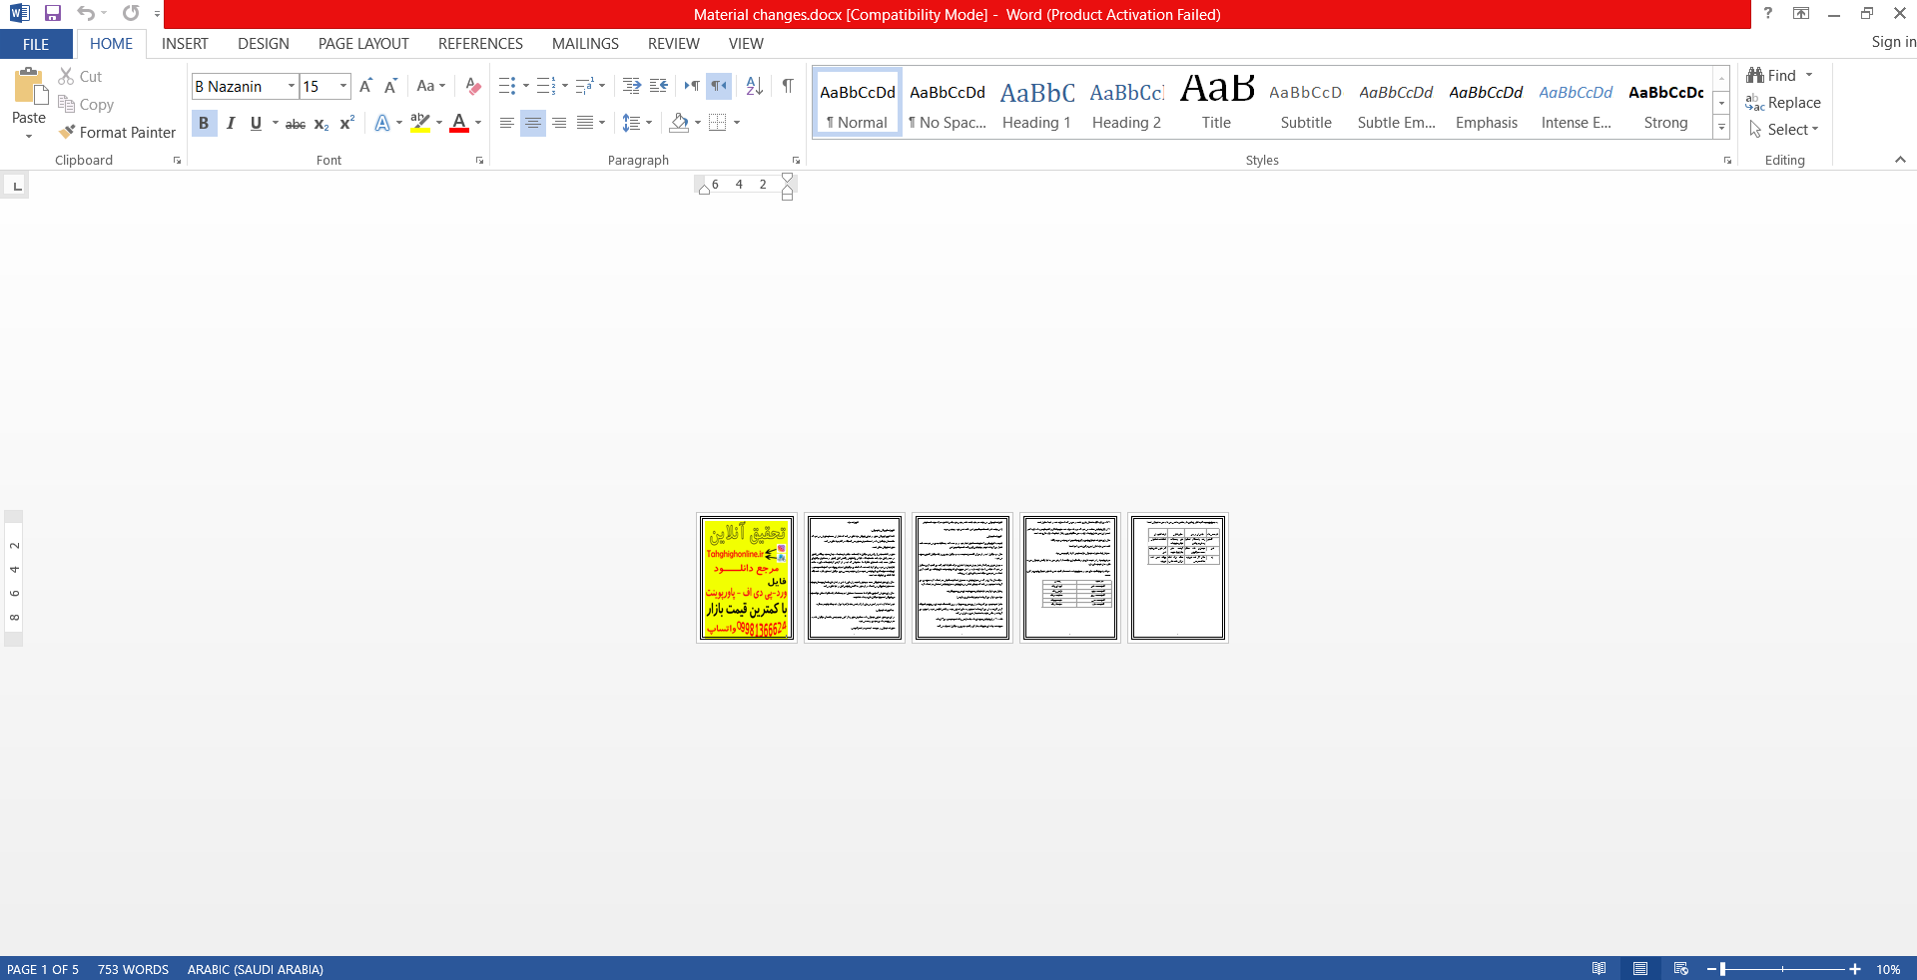The width and height of the screenshot is (1917, 980).
Task: Toggle right-to-left text direction
Action: click(719, 86)
